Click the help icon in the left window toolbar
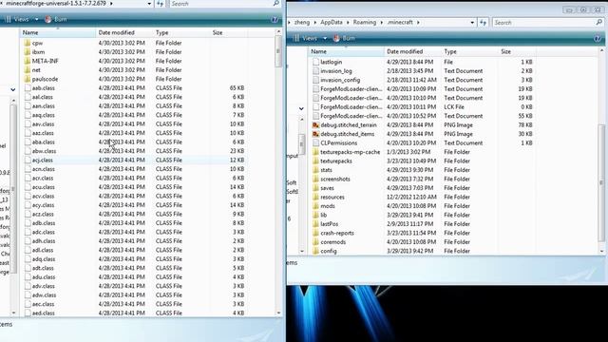 pyautogui.click(x=275, y=19)
